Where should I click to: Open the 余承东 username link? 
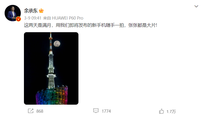(31, 11)
